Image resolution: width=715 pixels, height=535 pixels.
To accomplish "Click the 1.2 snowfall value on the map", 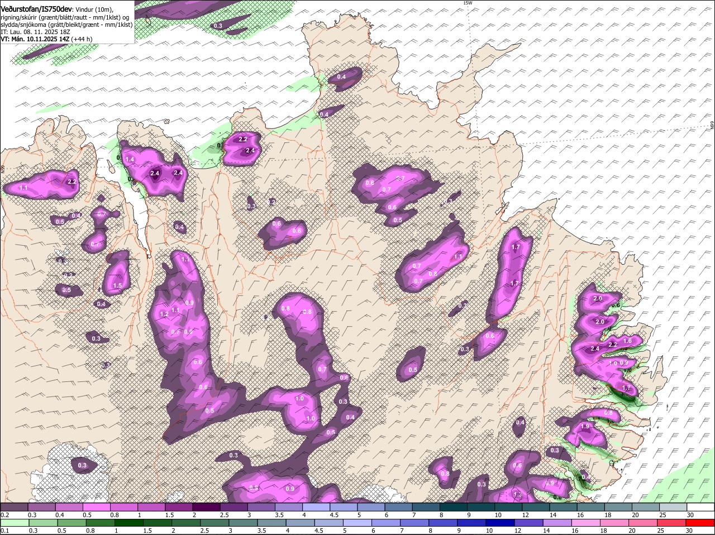I will (x=164, y=314).
